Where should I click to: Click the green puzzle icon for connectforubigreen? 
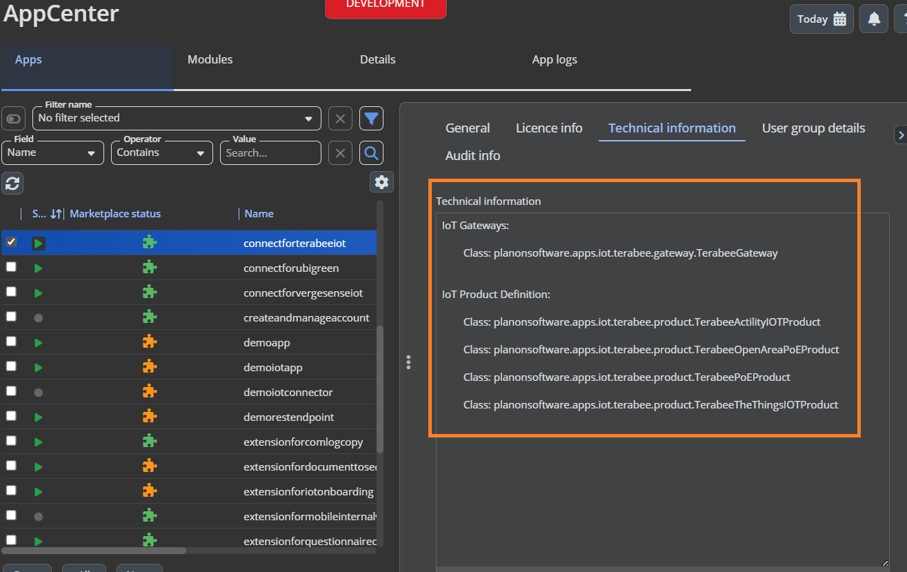pyautogui.click(x=150, y=267)
